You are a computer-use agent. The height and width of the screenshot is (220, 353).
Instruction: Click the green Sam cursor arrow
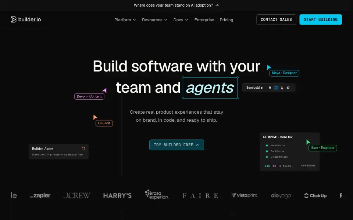pyautogui.click(x=308, y=142)
